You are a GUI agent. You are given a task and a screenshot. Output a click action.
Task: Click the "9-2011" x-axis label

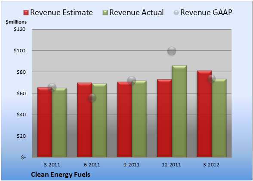point(132,165)
